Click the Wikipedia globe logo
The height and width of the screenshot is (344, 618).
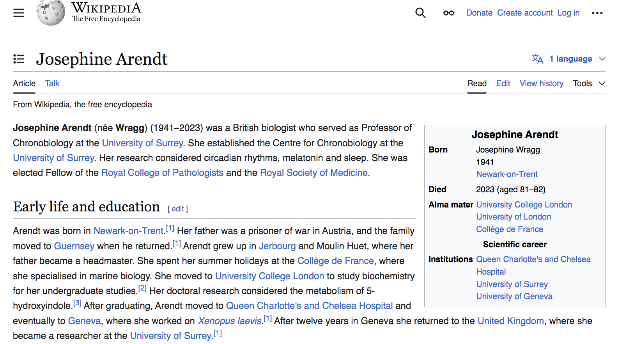click(x=51, y=12)
